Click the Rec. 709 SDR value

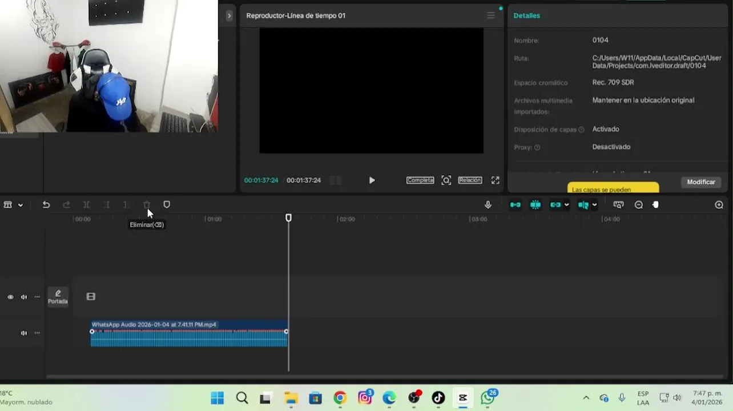tap(613, 82)
